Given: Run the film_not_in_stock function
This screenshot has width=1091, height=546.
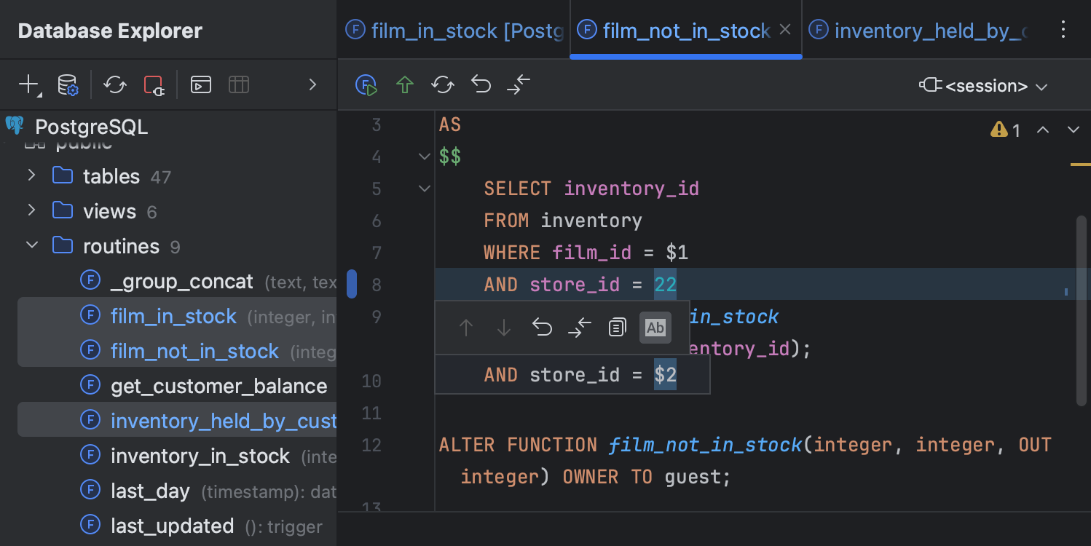Looking at the screenshot, I should pos(366,84).
